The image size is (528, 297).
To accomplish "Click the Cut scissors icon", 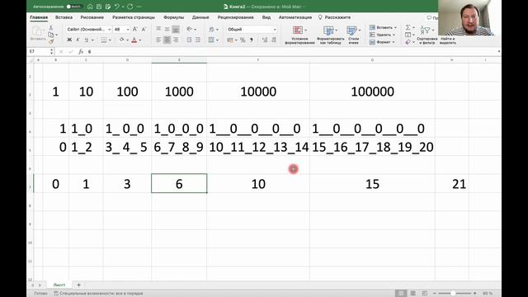I will pos(51,27).
